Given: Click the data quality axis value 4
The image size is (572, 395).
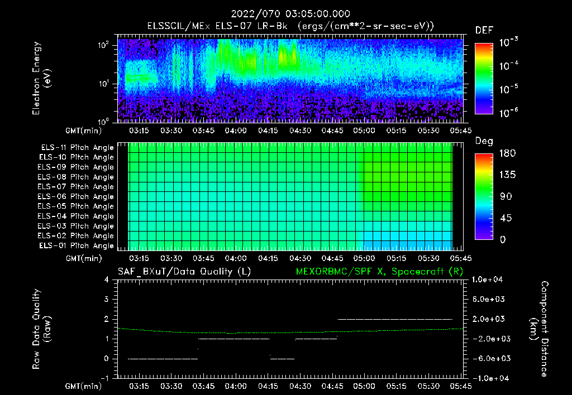Looking at the screenshot, I should 107,280.
